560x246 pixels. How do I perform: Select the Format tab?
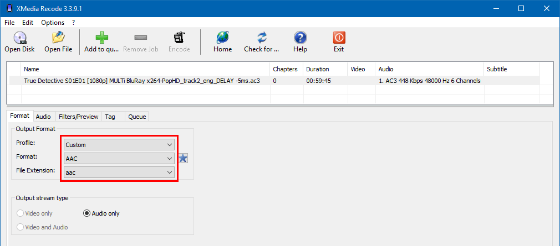(19, 116)
